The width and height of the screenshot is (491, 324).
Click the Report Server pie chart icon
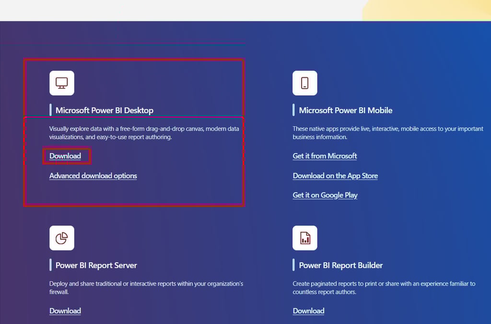pyautogui.click(x=62, y=238)
